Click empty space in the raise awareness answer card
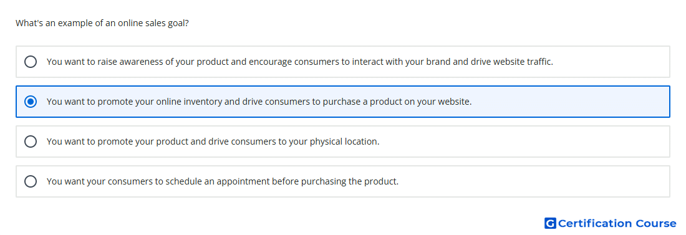 coord(612,62)
